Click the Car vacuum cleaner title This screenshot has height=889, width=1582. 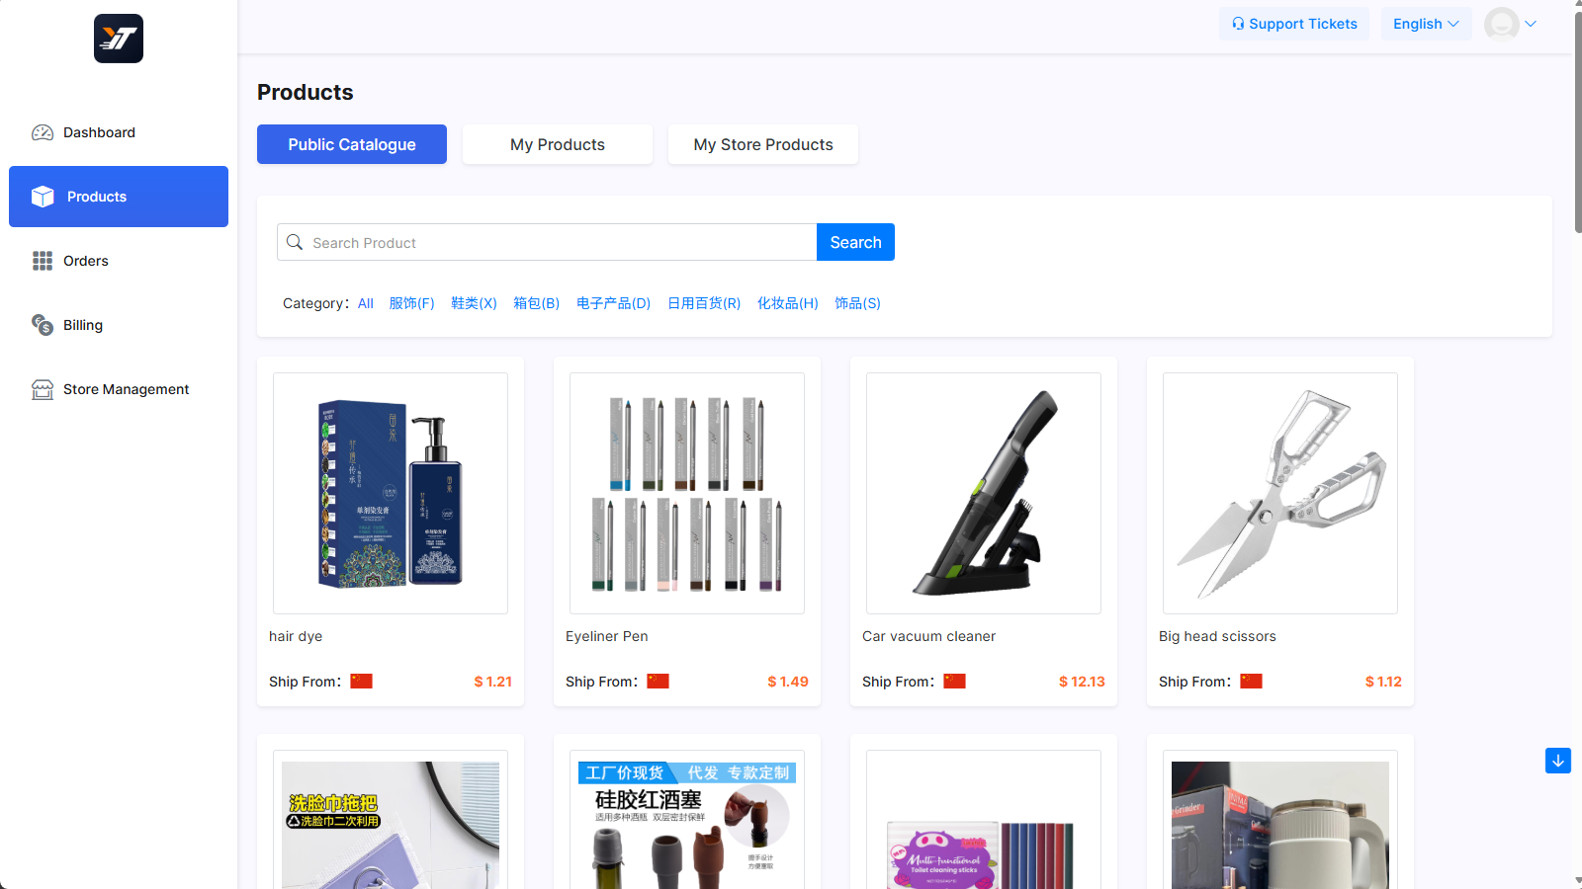[928, 636]
